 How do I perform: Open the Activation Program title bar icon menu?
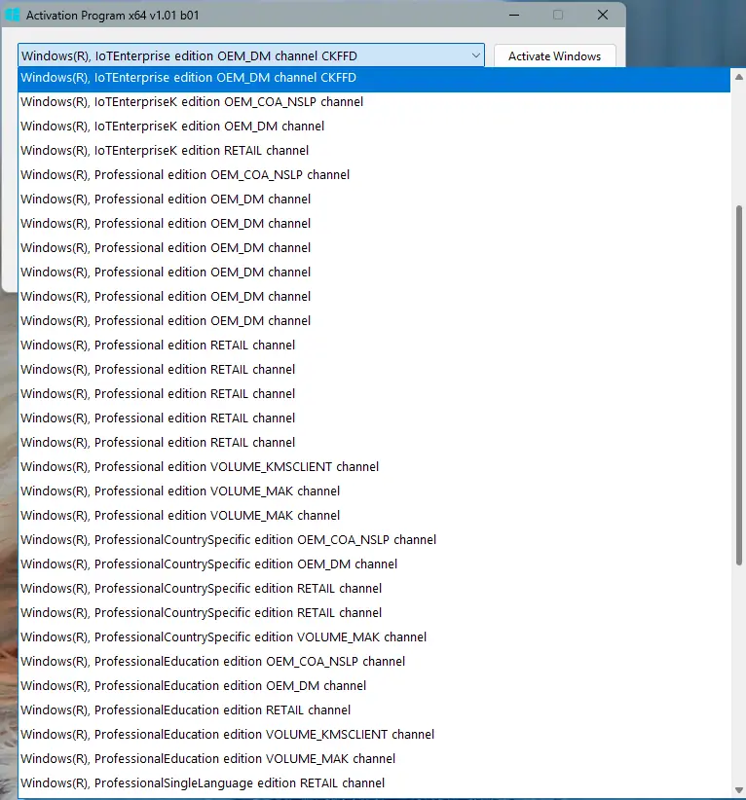pos(13,16)
